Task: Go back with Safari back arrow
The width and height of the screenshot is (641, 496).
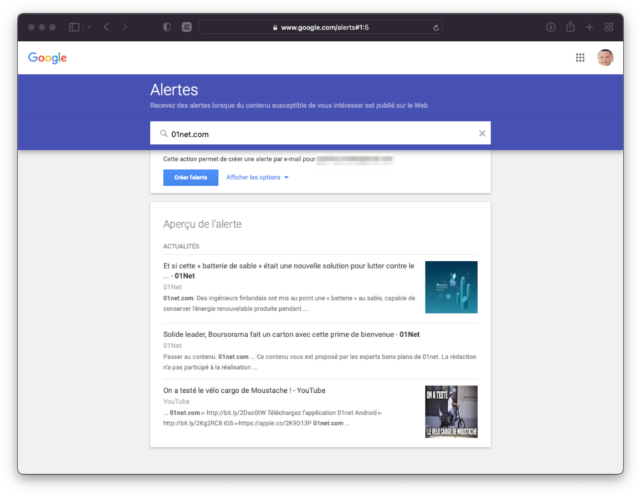Action: 106,28
